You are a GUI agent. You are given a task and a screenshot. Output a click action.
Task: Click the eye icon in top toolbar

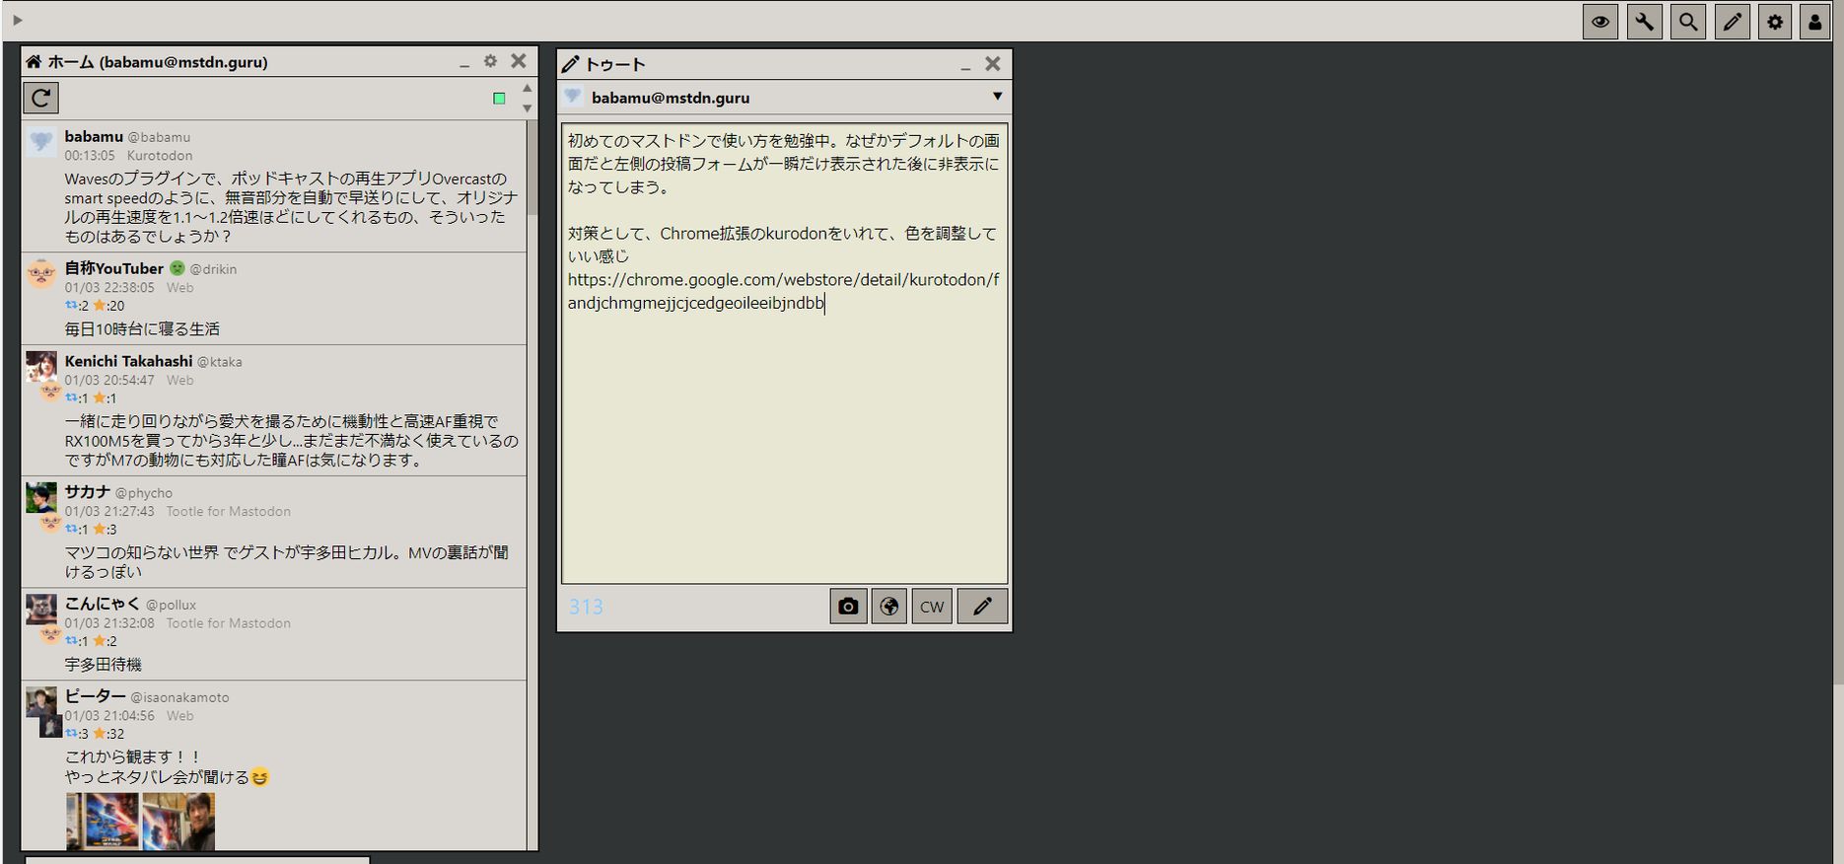point(1599,22)
